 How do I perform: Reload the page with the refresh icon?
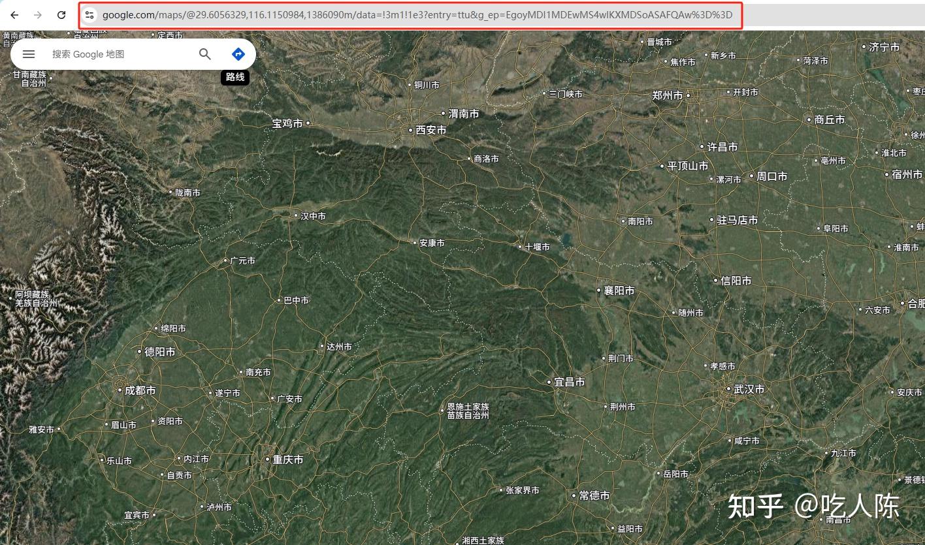click(61, 14)
